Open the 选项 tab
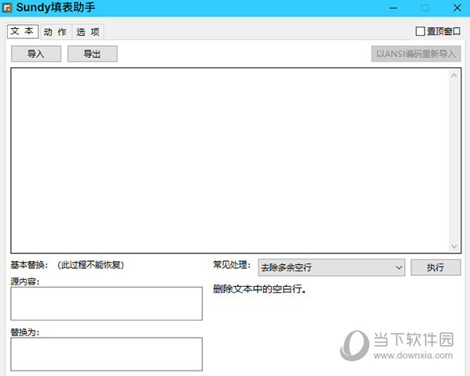Image resolution: width=470 pixels, height=376 pixels. [88, 32]
